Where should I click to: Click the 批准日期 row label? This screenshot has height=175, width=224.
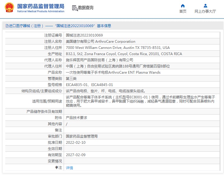55,143
